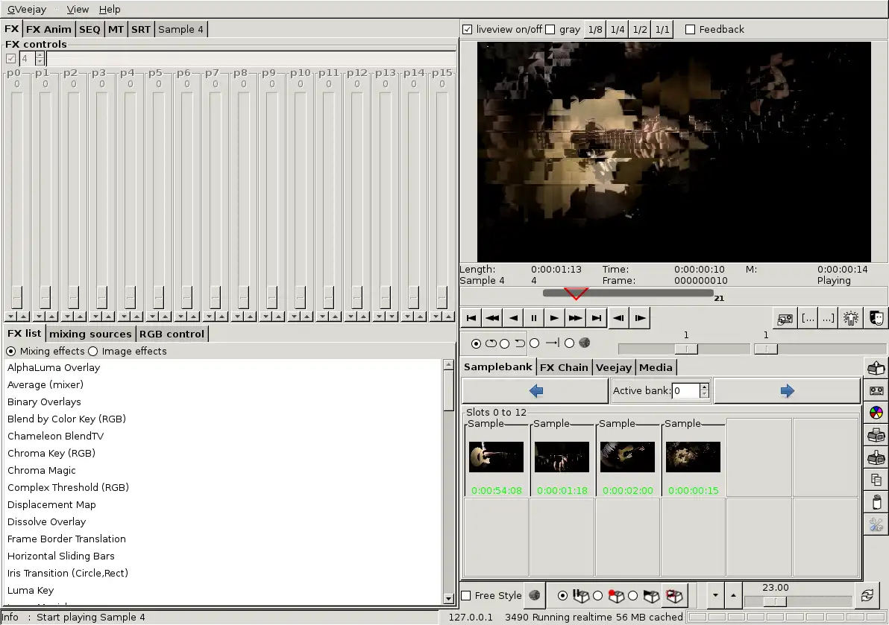Increase the Active bank spinner value
The image size is (889, 625).
pyautogui.click(x=705, y=387)
